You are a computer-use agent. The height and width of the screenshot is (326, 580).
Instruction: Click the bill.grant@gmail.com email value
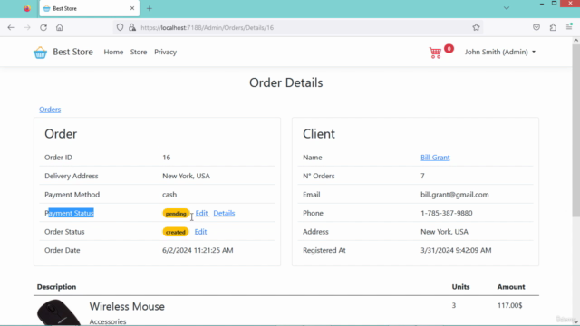[x=455, y=195]
